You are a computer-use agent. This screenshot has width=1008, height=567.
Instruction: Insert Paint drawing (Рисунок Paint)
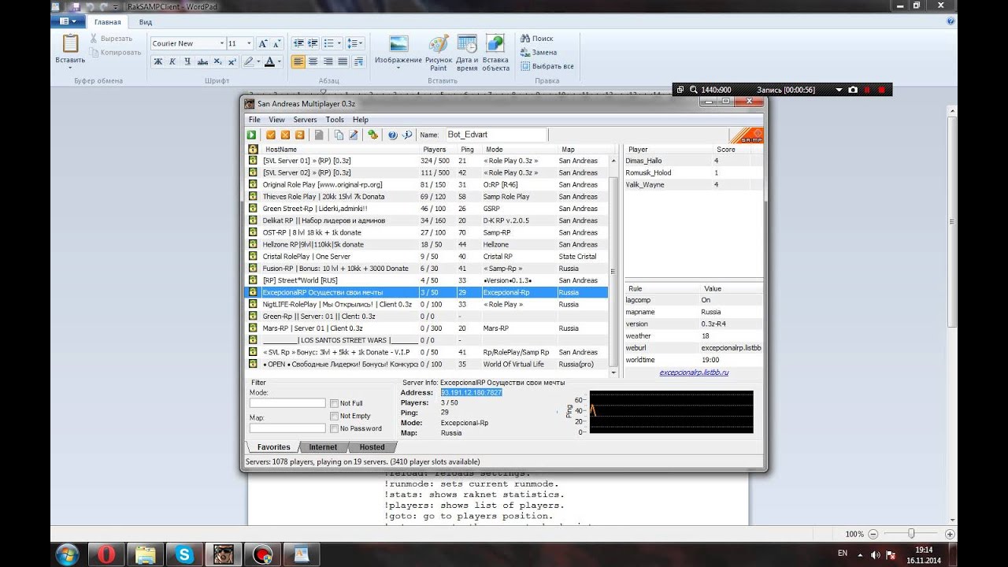tap(439, 53)
